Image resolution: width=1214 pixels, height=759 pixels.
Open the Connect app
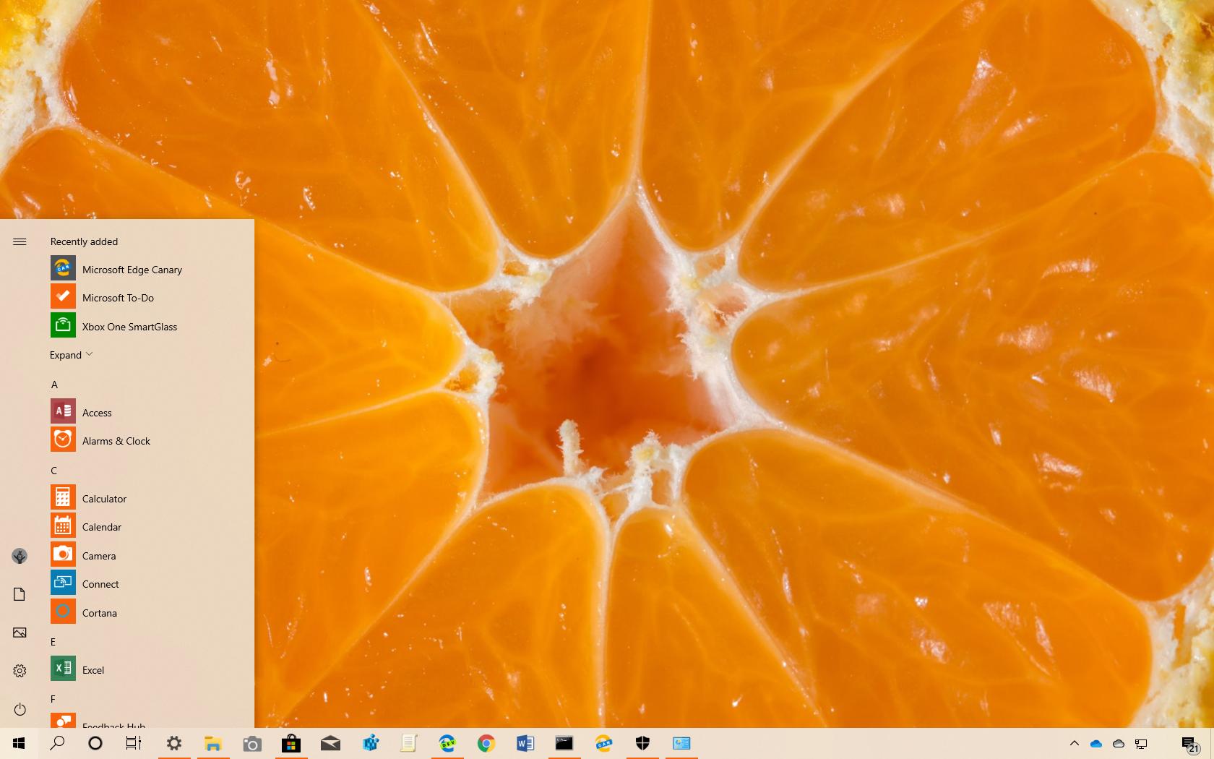click(100, 583)
